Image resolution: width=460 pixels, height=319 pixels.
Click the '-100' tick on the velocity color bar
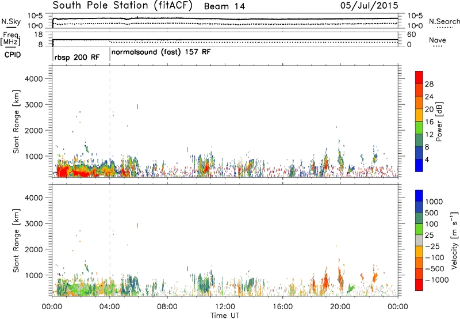tap(435, 257)
